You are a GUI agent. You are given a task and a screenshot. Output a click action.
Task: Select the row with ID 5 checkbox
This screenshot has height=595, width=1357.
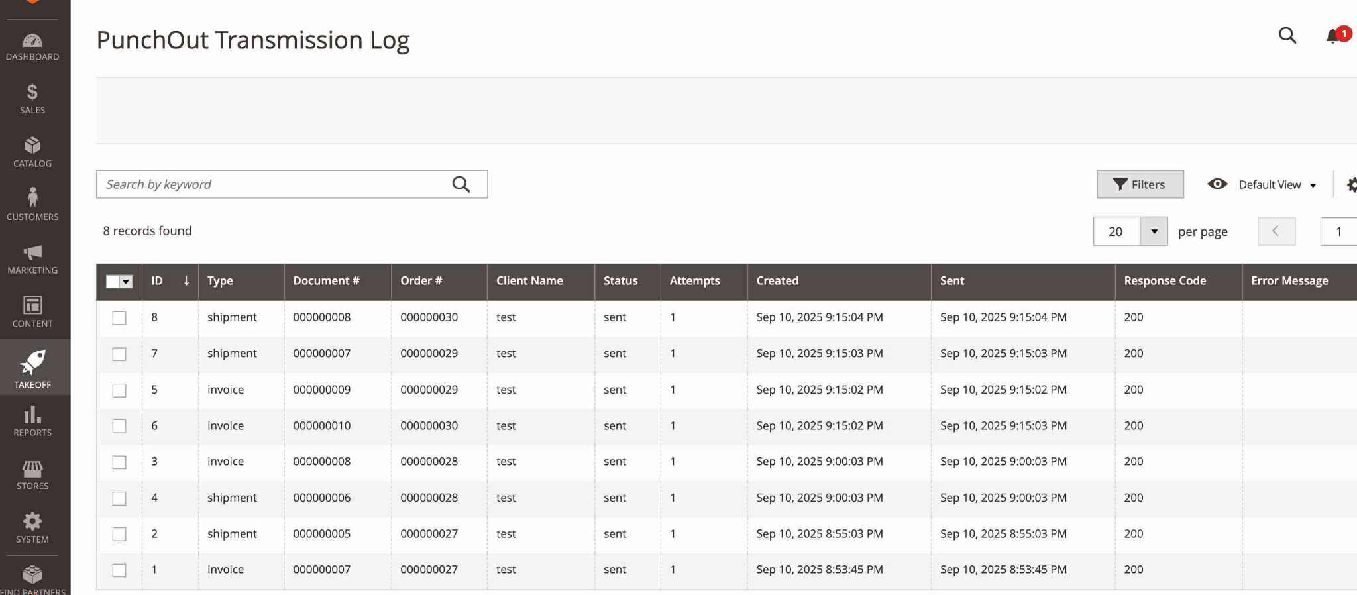click(x=119, y=390)
